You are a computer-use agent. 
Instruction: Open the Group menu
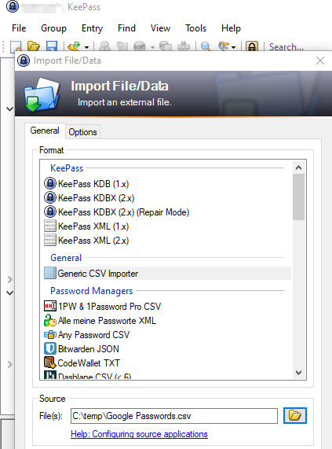[x=53, y=28]
